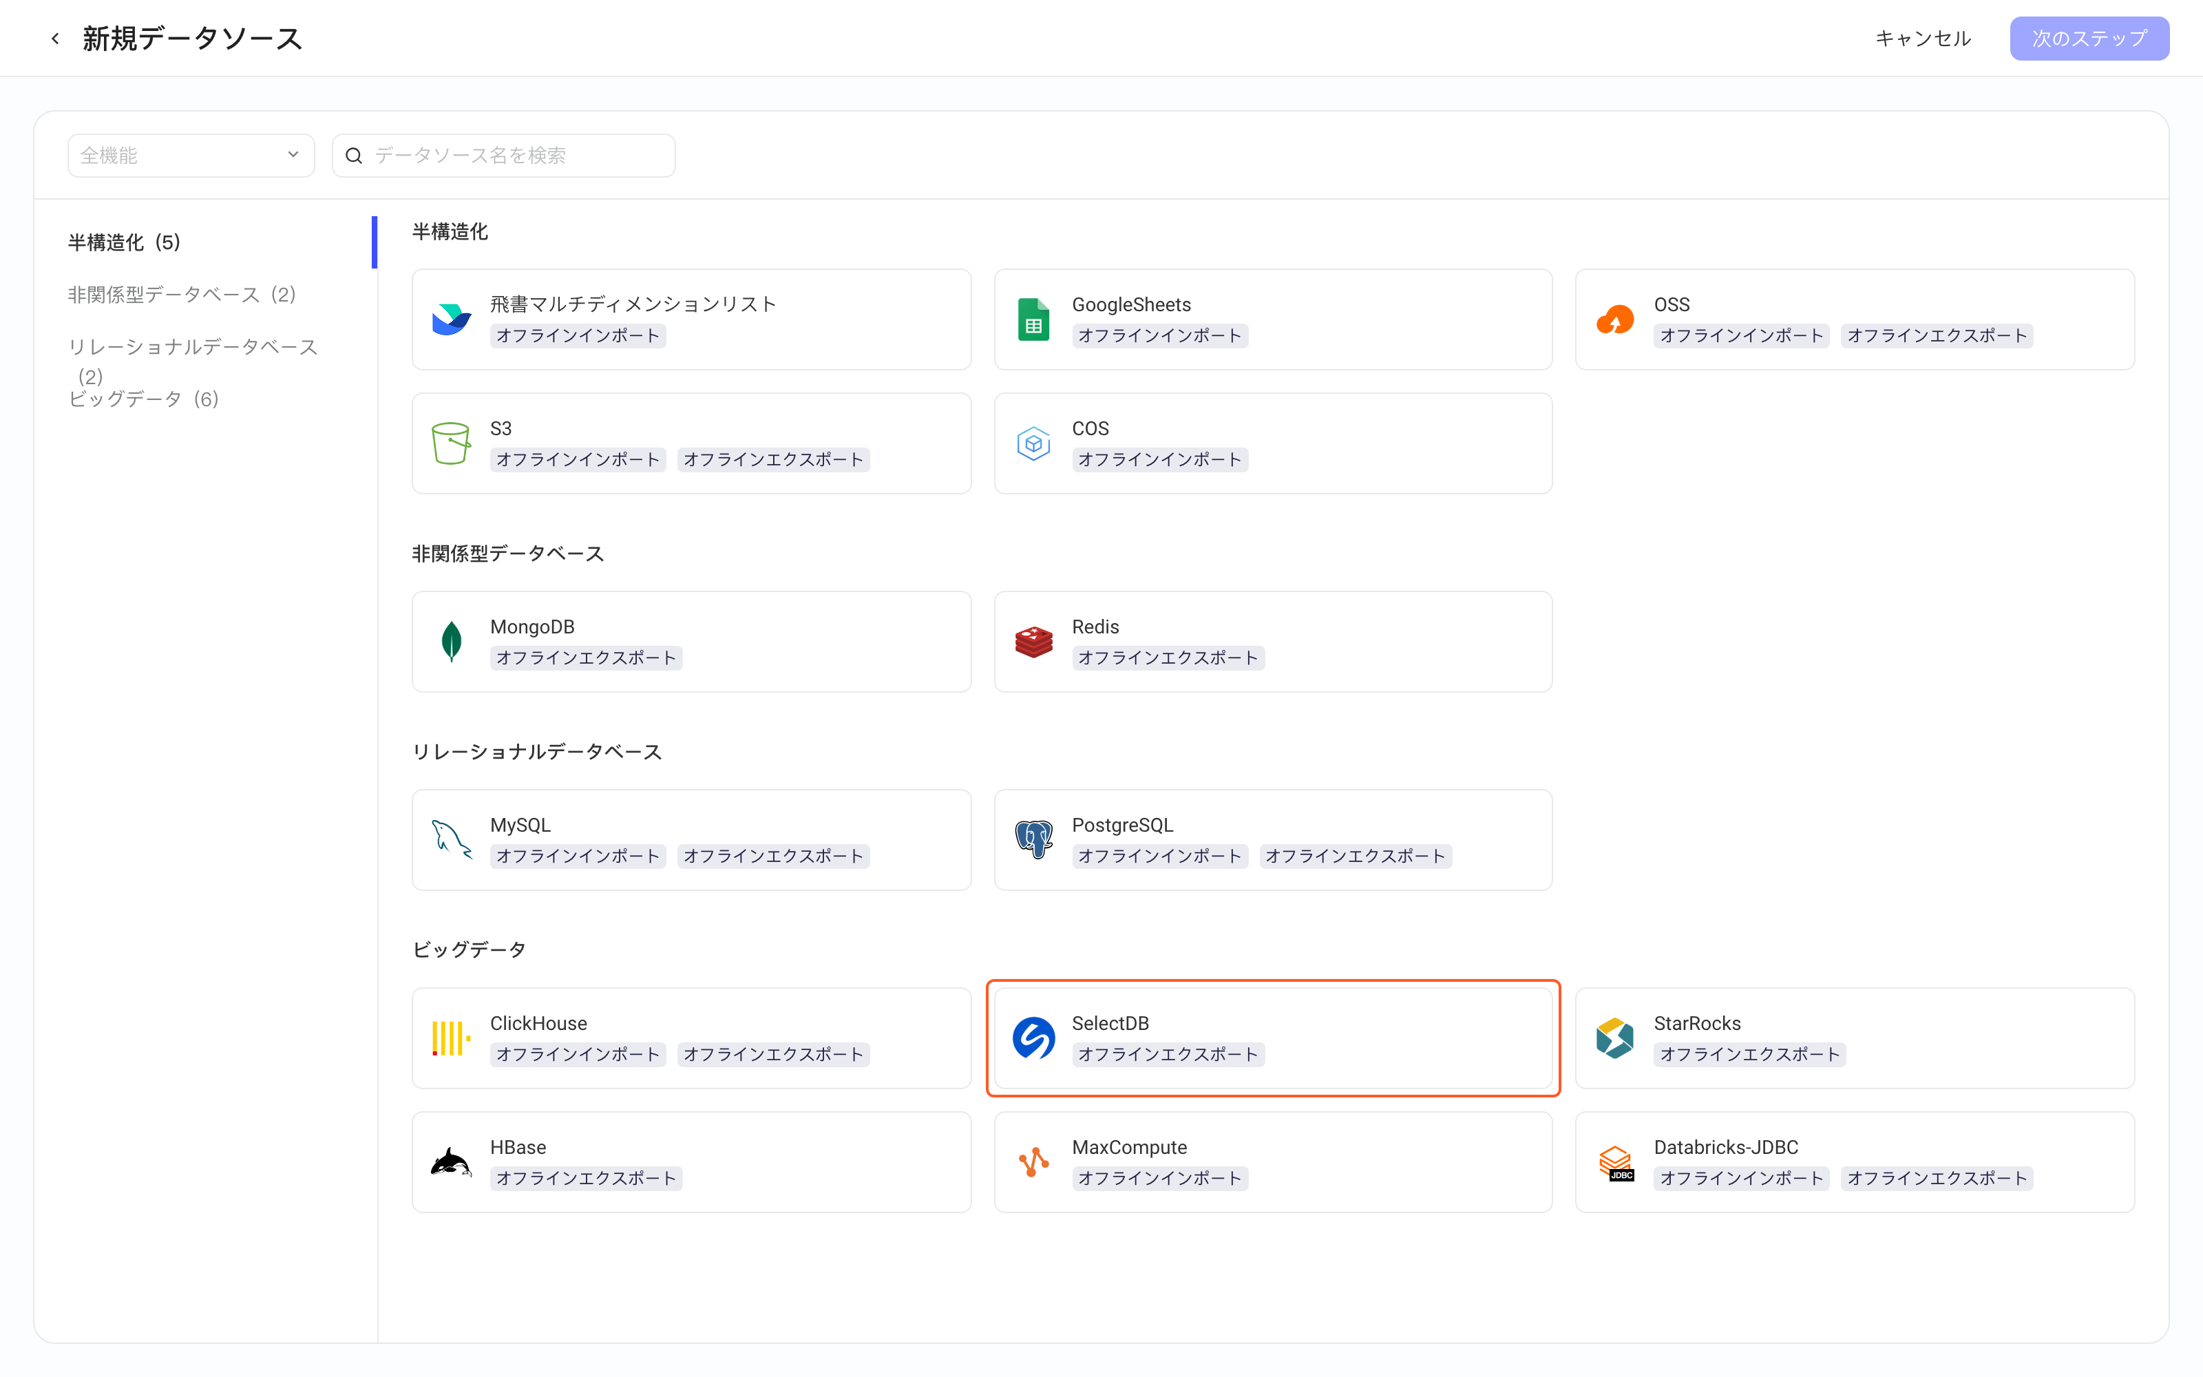2203x1377 pixels.
Task: Select リレーショナルデータベース (2) in the sidebar
Action: coord(193,361)
